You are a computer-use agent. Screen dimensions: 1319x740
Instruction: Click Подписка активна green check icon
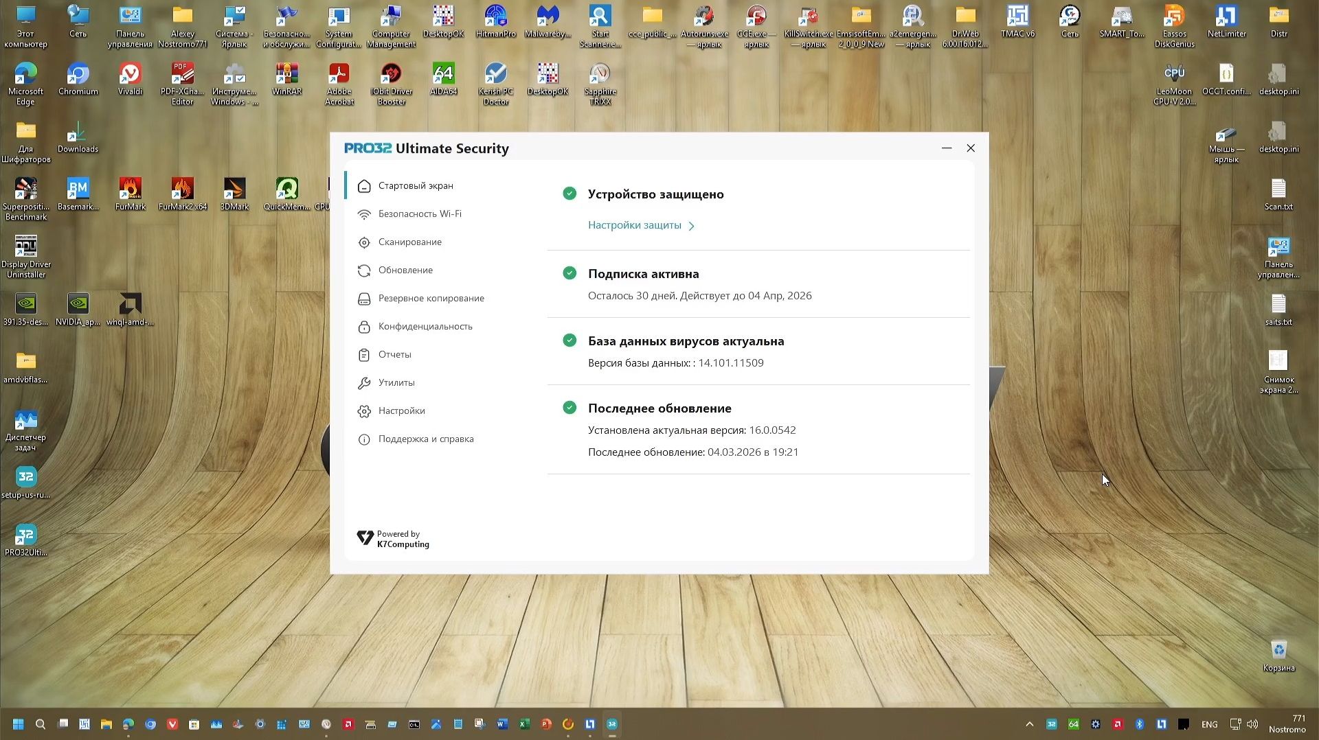coord(570,273)
